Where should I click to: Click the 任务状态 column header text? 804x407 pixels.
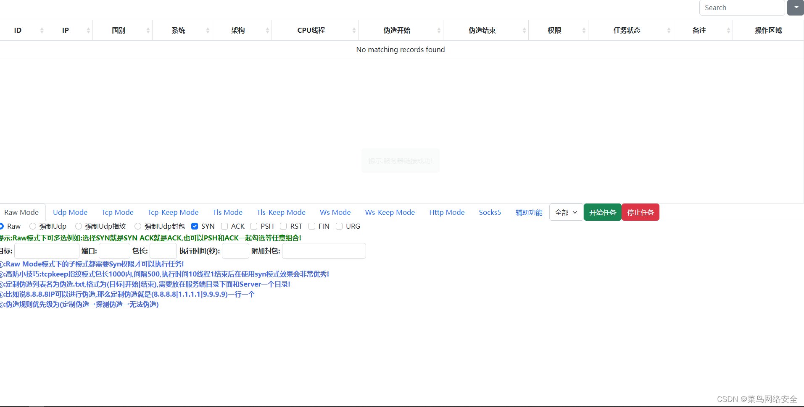pos(627,30)
